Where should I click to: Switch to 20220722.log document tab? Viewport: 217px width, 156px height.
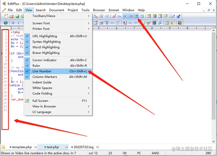pos(83,147)
